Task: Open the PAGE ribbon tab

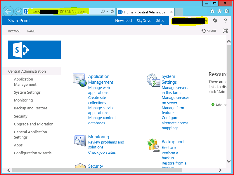Action: pyautogui.click(x=31, y=31)
